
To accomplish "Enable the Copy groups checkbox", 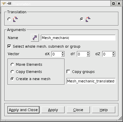I will click(x=68, y=71).
